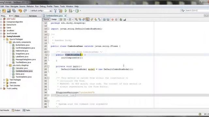This screenshot has width=209, height=117.
Task: Select Calculator.java in the project tree
Action: [x=22, y=68]
